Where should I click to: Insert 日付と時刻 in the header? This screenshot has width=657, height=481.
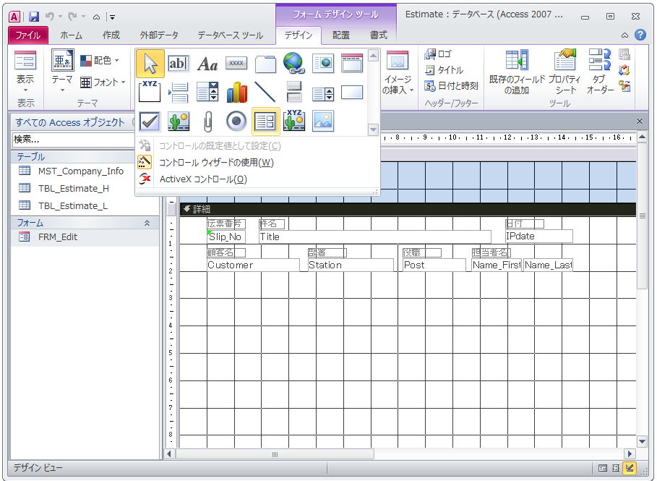pos(451,86)
